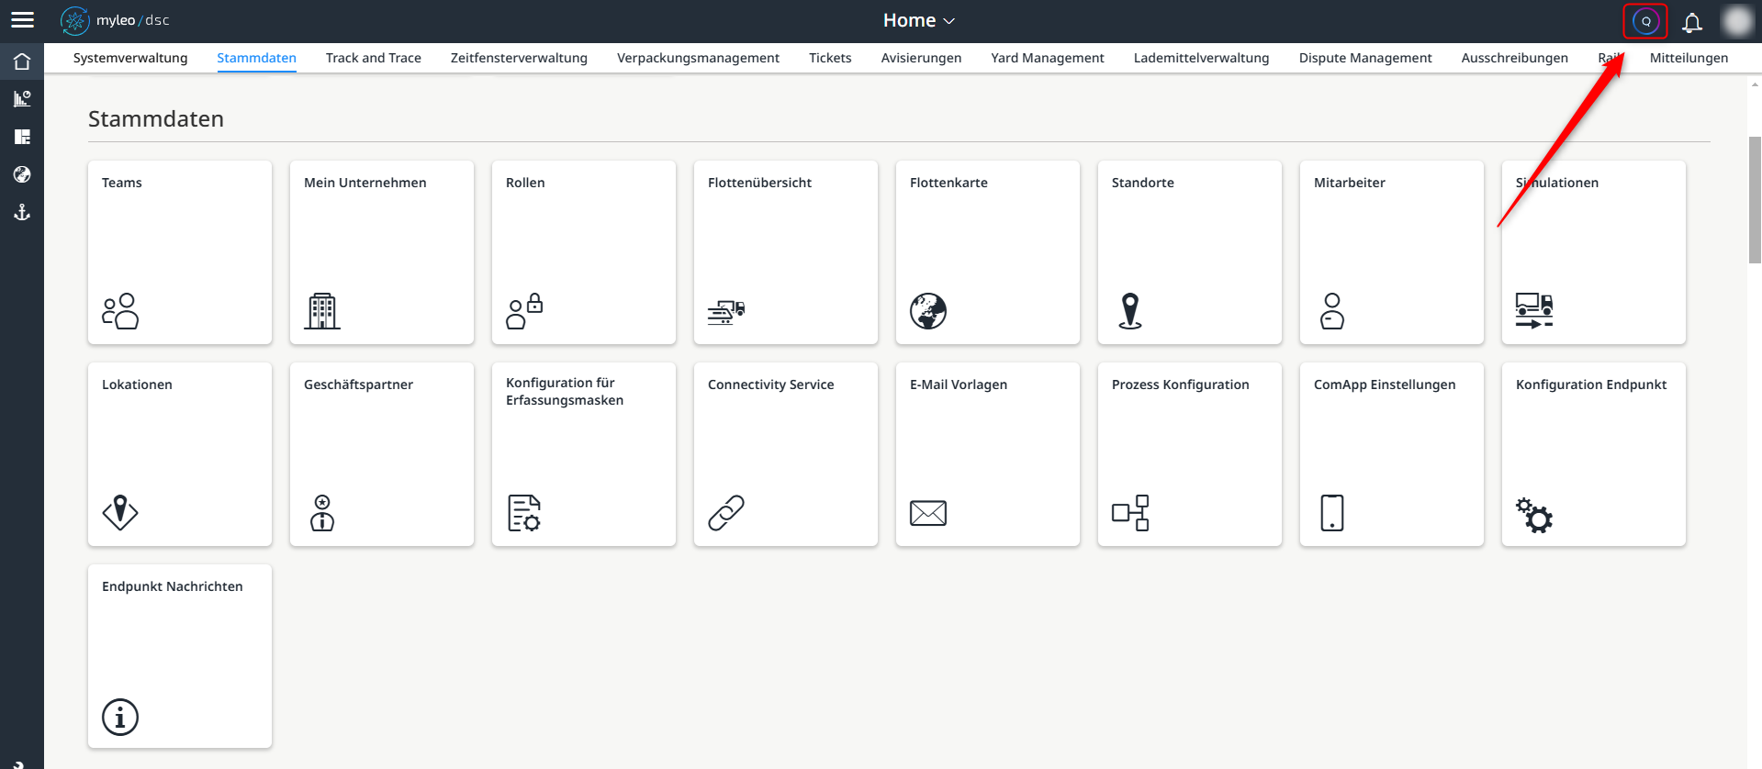Viewport: 1762px width, 769px height.
Task: Open the Ausschreibungen tab
Action: [x=1515, y=58]
